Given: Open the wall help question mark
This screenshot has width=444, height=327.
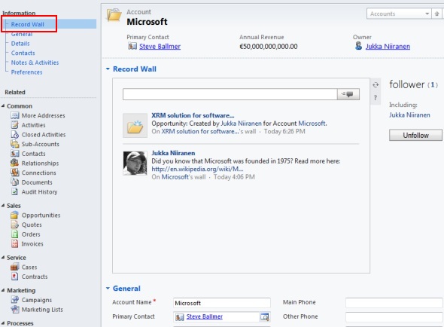Looking at the screenshot, I should [x=376, y=98].
